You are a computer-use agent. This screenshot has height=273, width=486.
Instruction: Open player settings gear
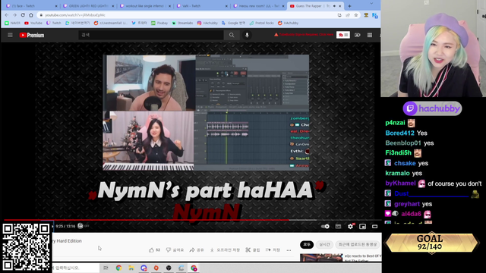coord(350,226)
